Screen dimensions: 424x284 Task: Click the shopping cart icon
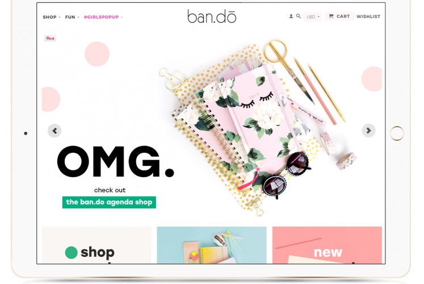(331, 16)
